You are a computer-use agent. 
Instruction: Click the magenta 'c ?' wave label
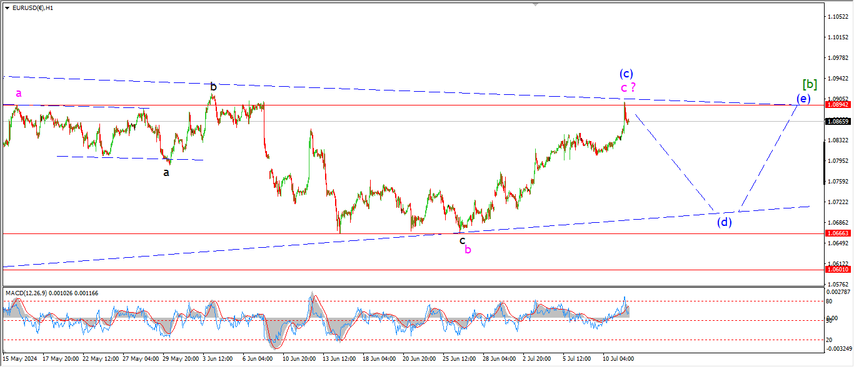pyautogui.click(x=628, y=88)
